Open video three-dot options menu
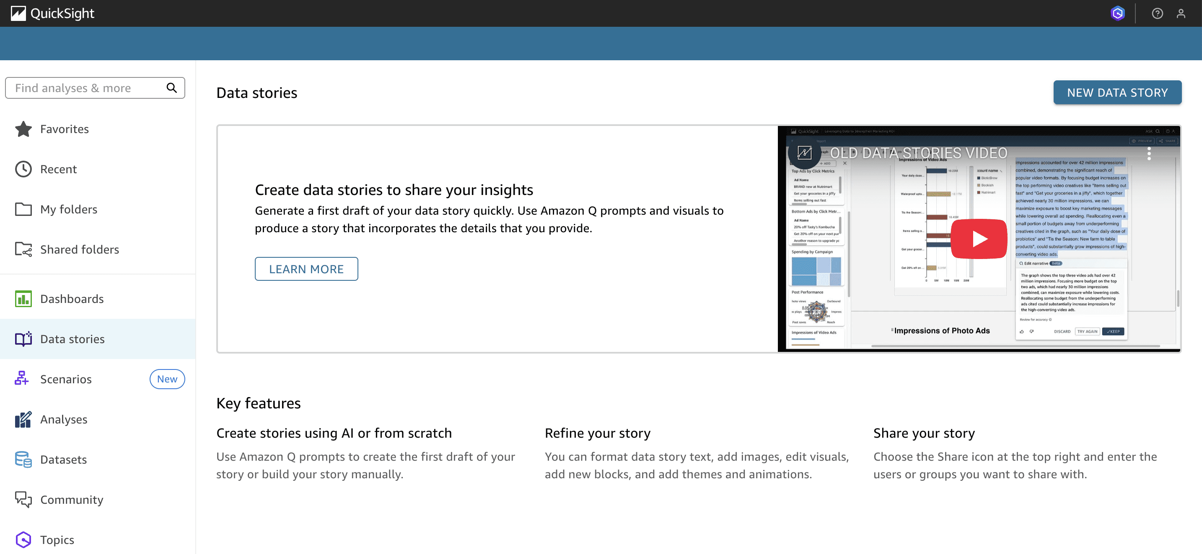Image resolution: width=1202 pixels, height=554 pixels. [x=1149, y=153]
